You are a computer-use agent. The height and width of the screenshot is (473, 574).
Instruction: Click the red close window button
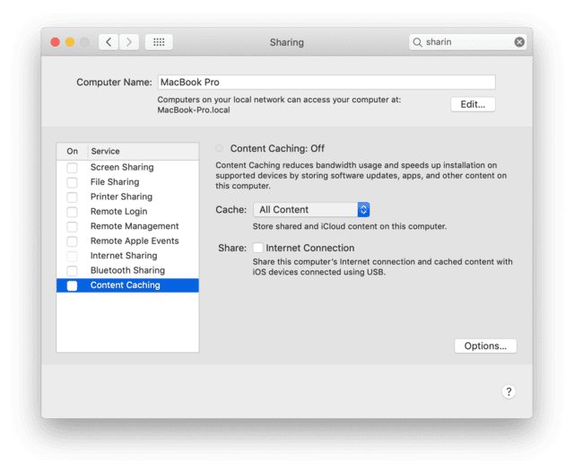pyautogui.click(x=56, y=42)
